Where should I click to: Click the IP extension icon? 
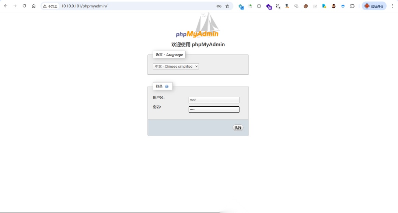[315, 6]
